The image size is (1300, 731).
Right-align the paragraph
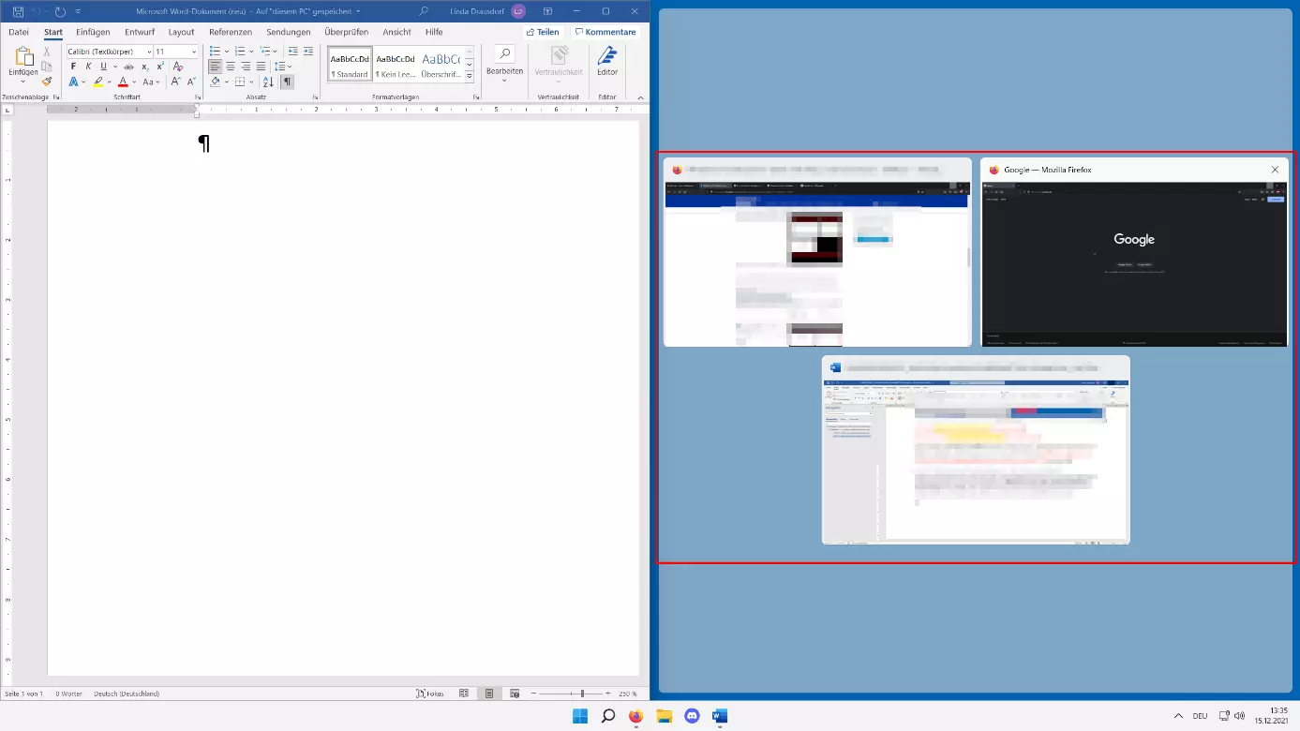[246, 67]
